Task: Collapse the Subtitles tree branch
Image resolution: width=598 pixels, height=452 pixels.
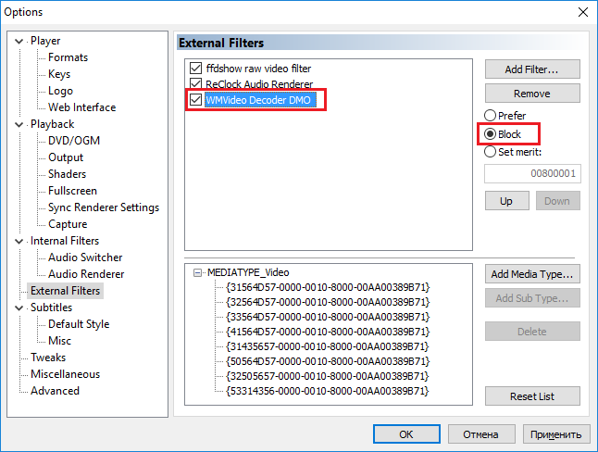Action: click(20, 308)
